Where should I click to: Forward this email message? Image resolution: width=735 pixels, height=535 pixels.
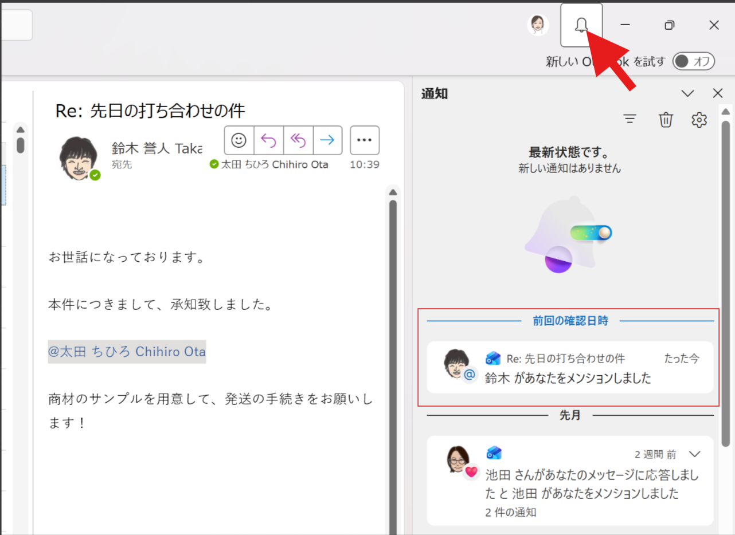327,140
